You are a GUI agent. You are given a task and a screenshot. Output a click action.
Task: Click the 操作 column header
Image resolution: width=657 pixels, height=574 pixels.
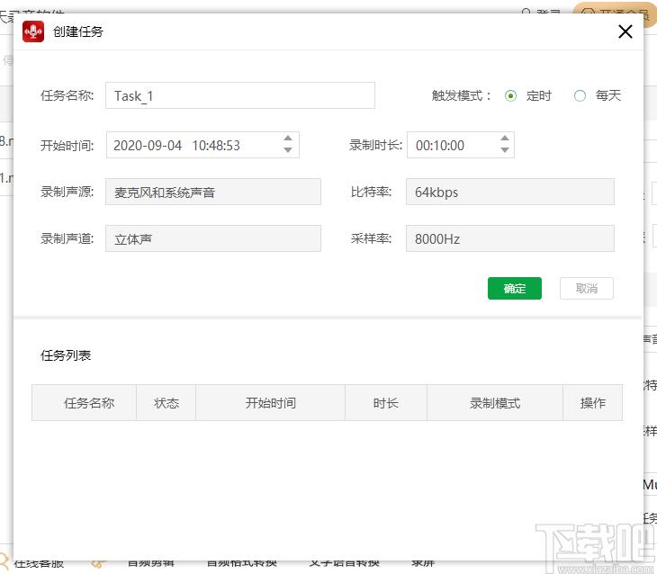pos(593,403)
